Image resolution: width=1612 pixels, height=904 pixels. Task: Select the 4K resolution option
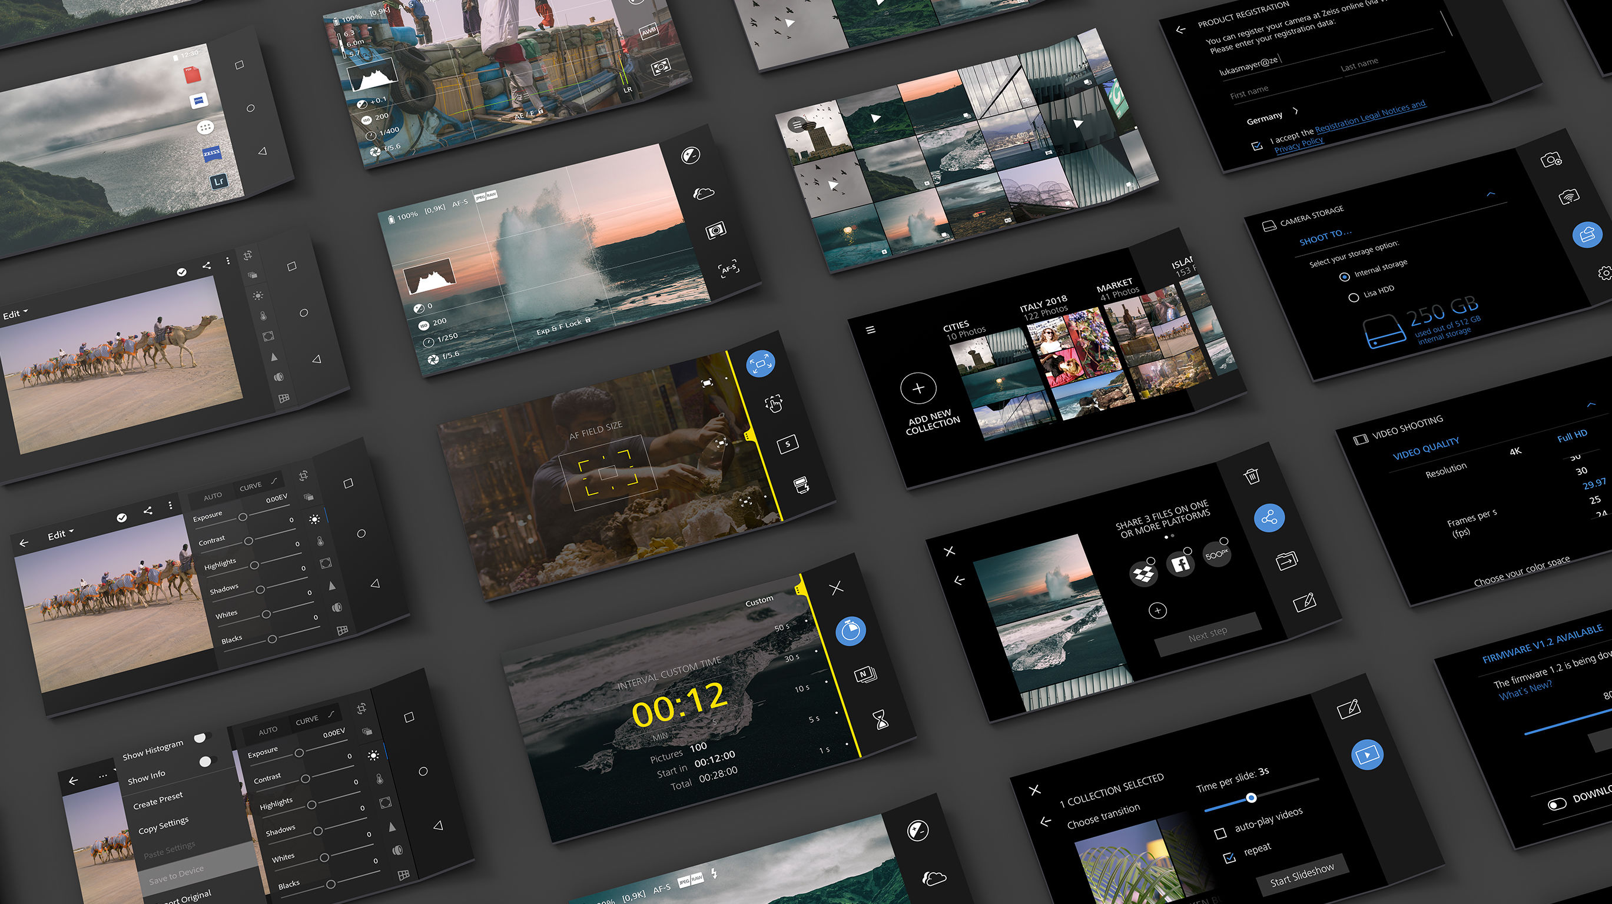(1515, 451)
